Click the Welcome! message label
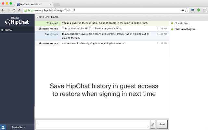Image resolution: width=208 pixels, height=130 pixels. coord(52,23)
